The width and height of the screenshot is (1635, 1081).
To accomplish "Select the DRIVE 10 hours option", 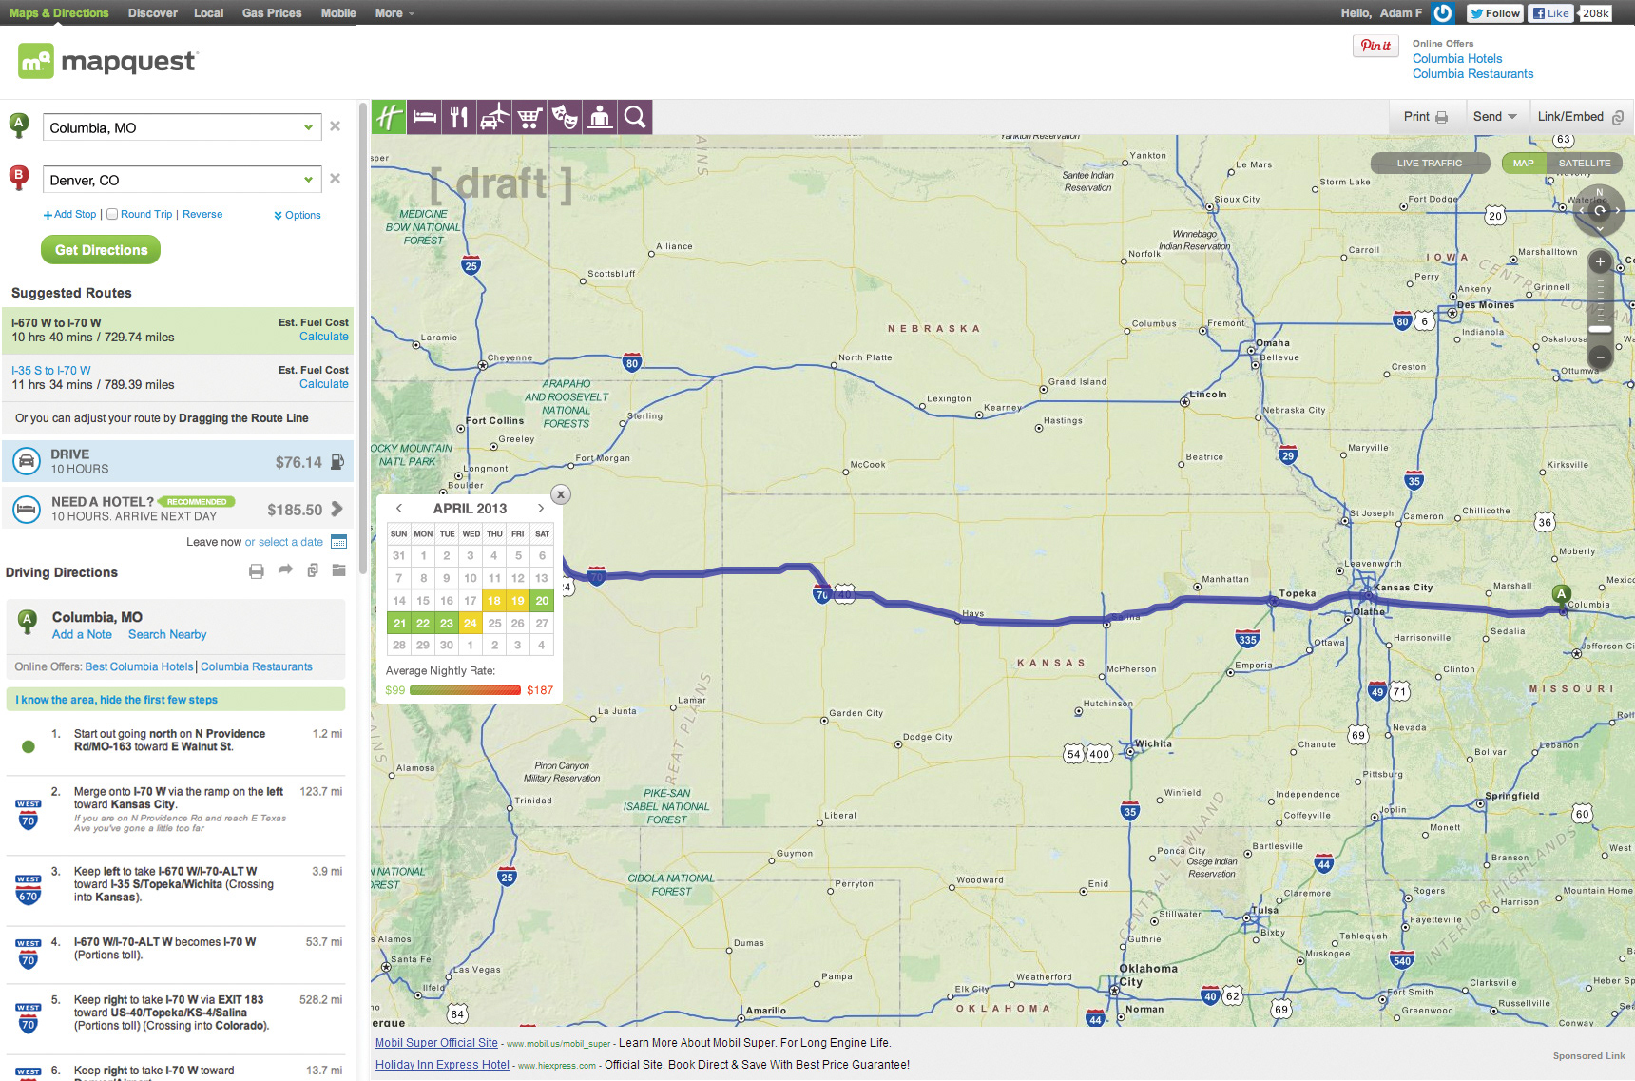I will [x=178, y=461].
